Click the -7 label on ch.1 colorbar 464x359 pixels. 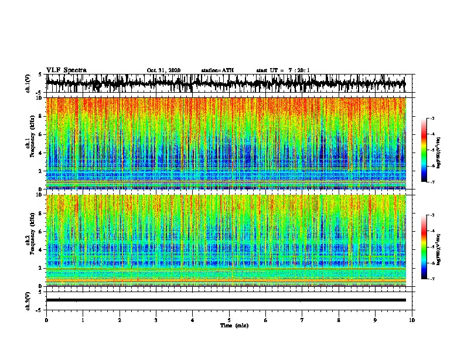(x=432, y=182)
